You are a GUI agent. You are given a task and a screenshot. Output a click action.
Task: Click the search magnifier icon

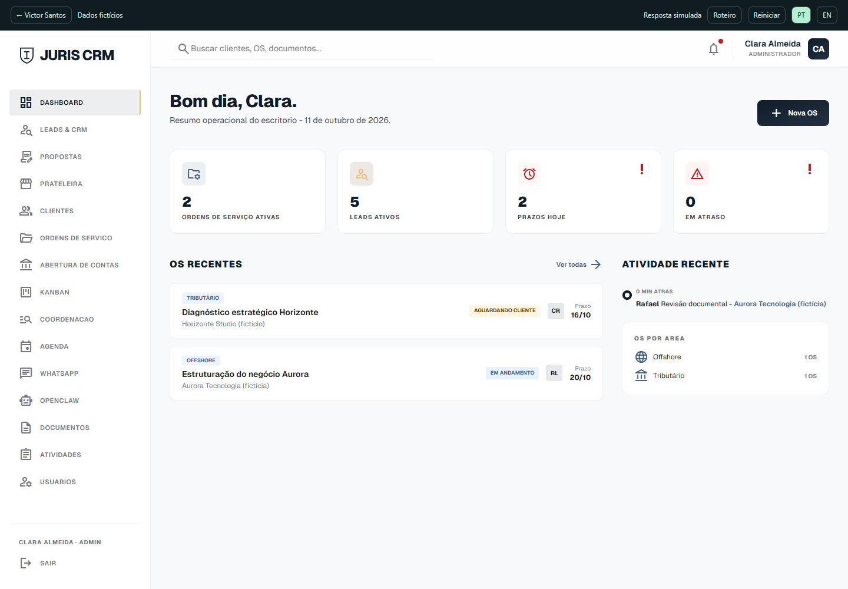coord(184,48)
